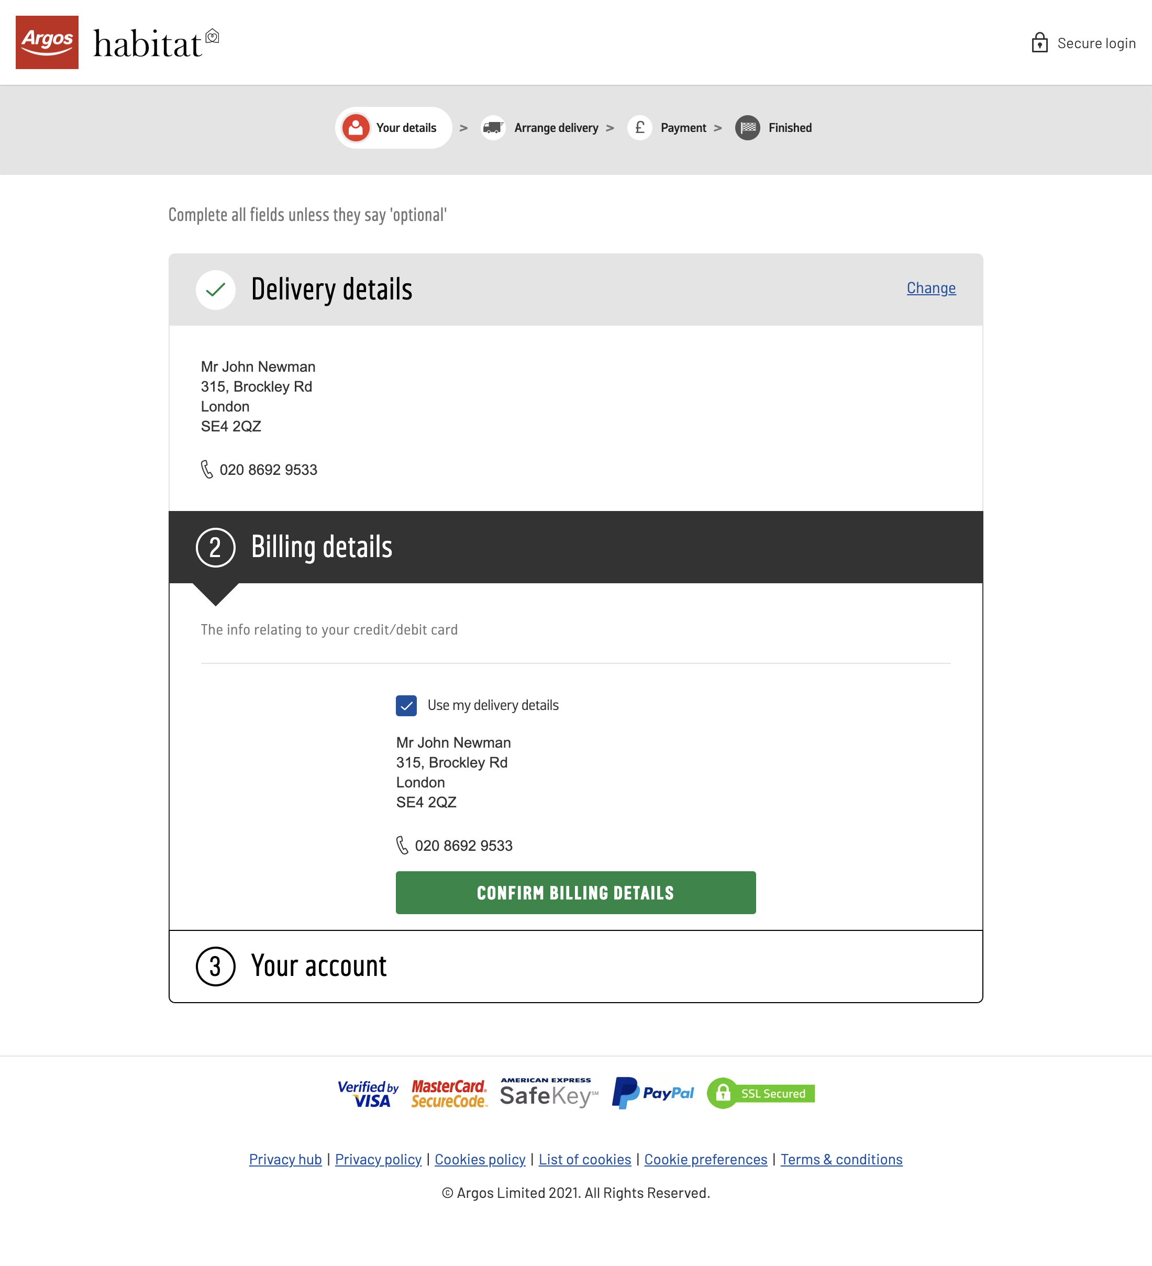Click Confirm Billing Details
The width and height of the screenshot is (1152, 1266).
[x=575, y=892]
